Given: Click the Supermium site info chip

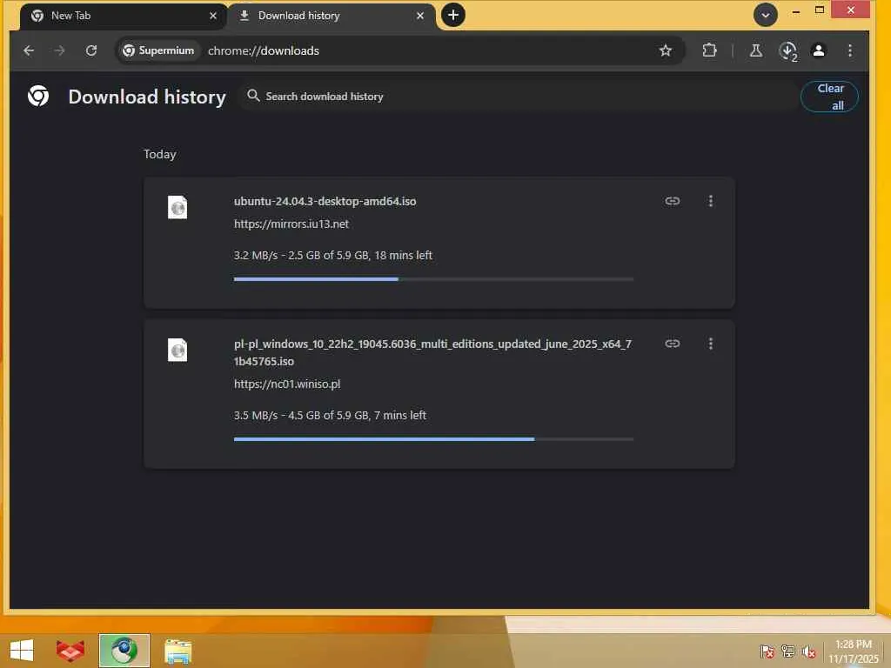Looking at the screenshot, I should (x=158, y=50).
